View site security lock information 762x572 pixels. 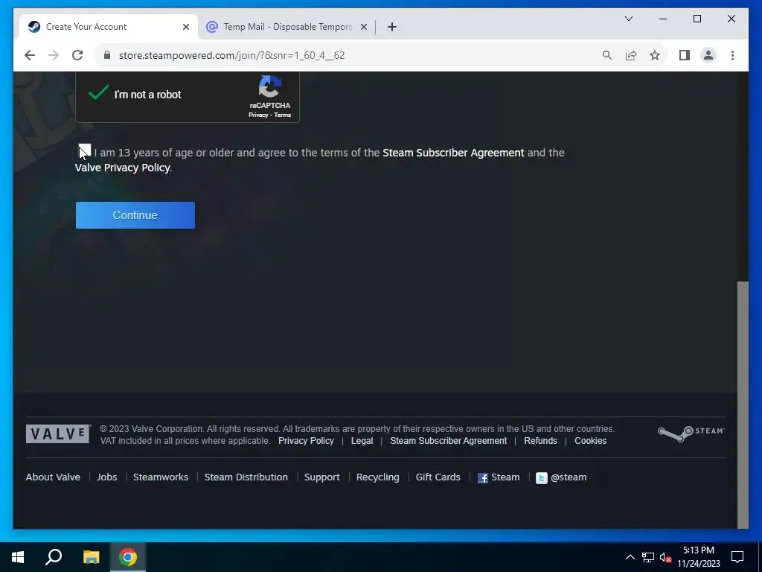point(107,55)
